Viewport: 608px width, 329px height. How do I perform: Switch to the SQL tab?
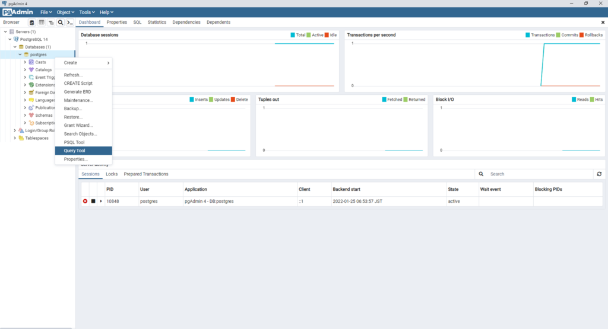tap(137, 23)
